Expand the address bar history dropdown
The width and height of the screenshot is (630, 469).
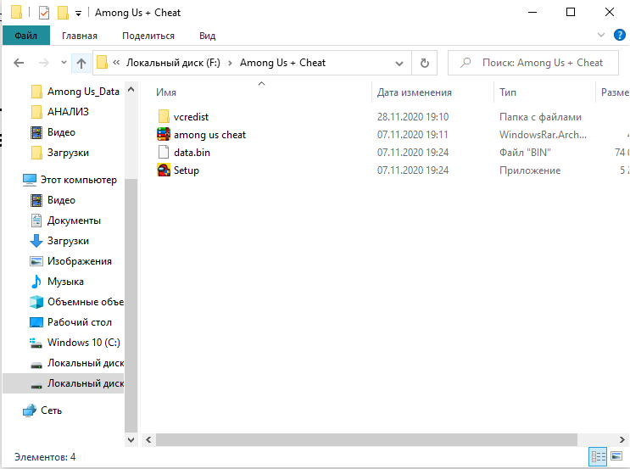[399, 64]
